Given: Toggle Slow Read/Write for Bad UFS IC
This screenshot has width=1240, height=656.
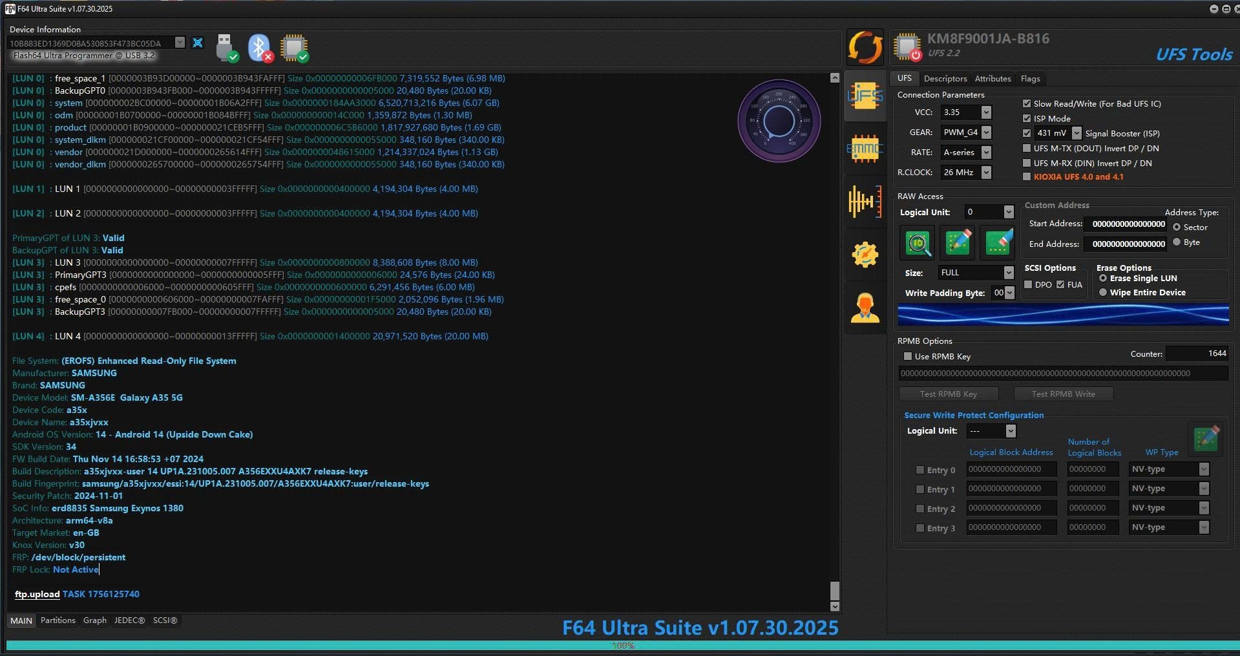Looking at the screenshot, I should (1027, 103).
